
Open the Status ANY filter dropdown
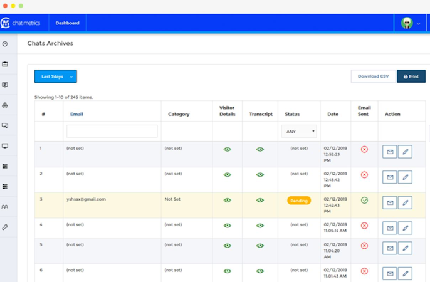point(299,131)
